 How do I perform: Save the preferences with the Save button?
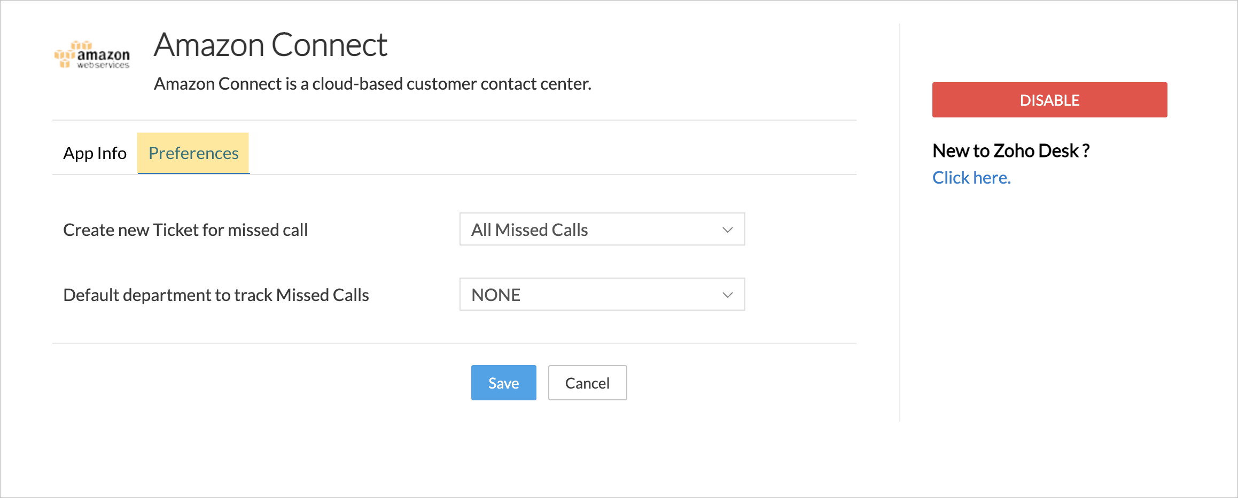point(503,383)
